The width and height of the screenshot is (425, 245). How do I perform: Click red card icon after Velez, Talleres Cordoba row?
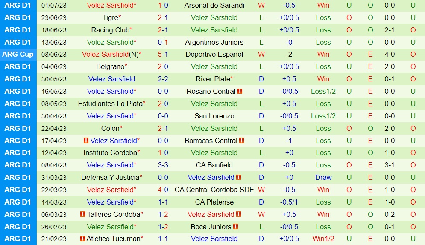pyautogui.click(x=239, y=214)
